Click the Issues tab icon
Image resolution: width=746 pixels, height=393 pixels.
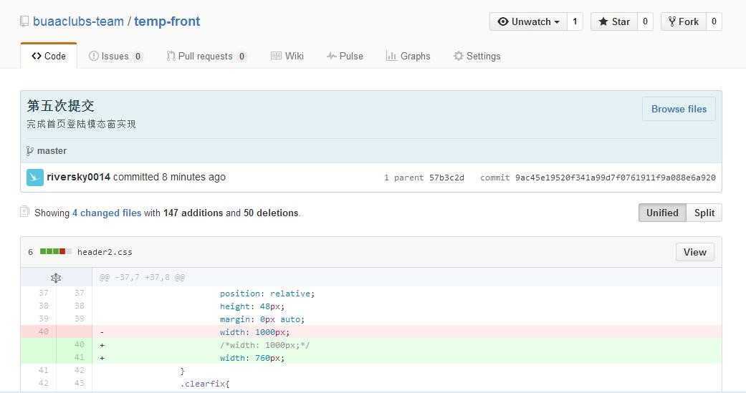pos(94,56)
